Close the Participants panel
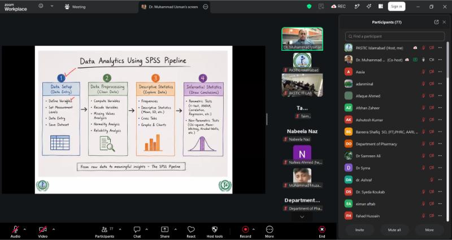The height and width of the screenshot is (240, 452). (x=444, y=22)
